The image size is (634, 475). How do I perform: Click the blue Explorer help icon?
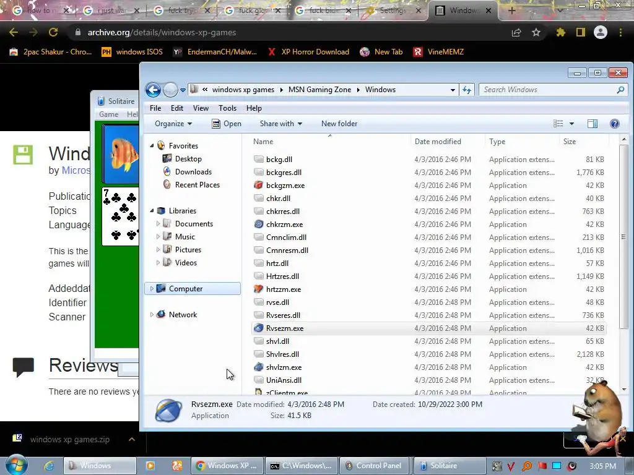coord(615,124)
